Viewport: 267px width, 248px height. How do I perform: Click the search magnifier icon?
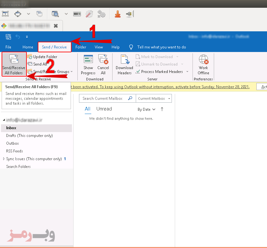pos(130,98)
